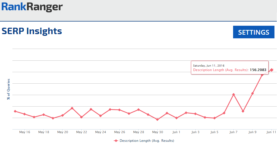Click the legend's red diamond marker icon
Screen dimensions: 277x146
point(116,140)
